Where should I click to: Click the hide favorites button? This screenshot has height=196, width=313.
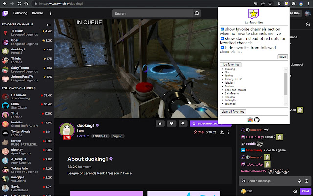coord(230,64)
